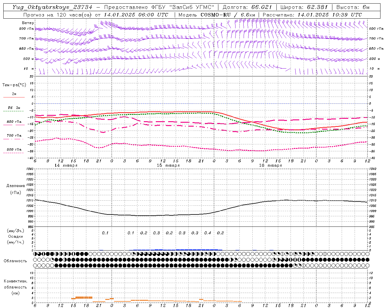Click the Модель COSMO-RU / 6.6км label
Viewport: 385px width, 308px height.
pyautogui.click(x=217, y=15)
